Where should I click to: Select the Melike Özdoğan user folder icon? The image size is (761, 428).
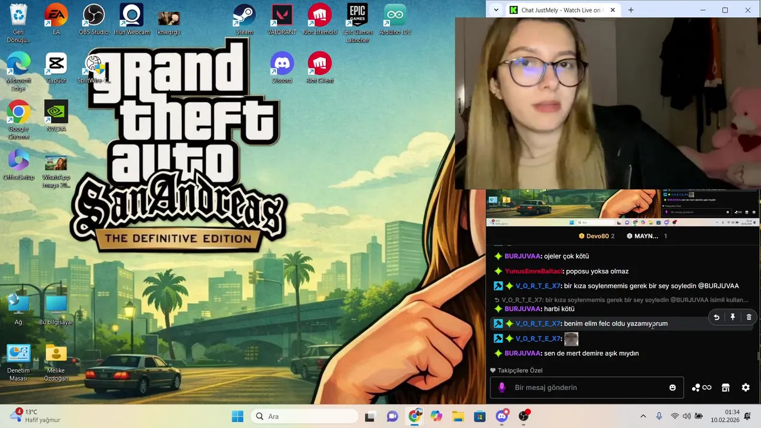point(56,362)
